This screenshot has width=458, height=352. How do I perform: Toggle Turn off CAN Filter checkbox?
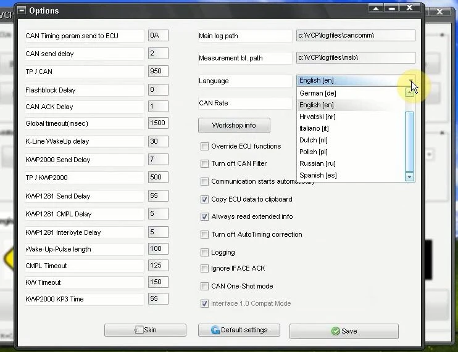(x=204, y=163)
